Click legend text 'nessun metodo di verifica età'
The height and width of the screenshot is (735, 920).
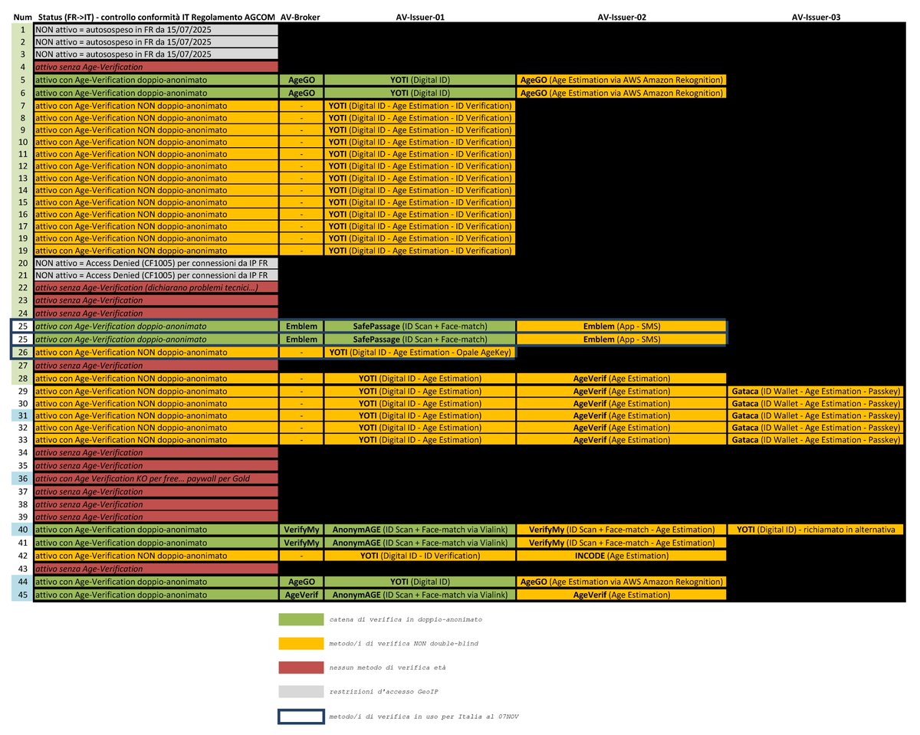tap(387, 668)
